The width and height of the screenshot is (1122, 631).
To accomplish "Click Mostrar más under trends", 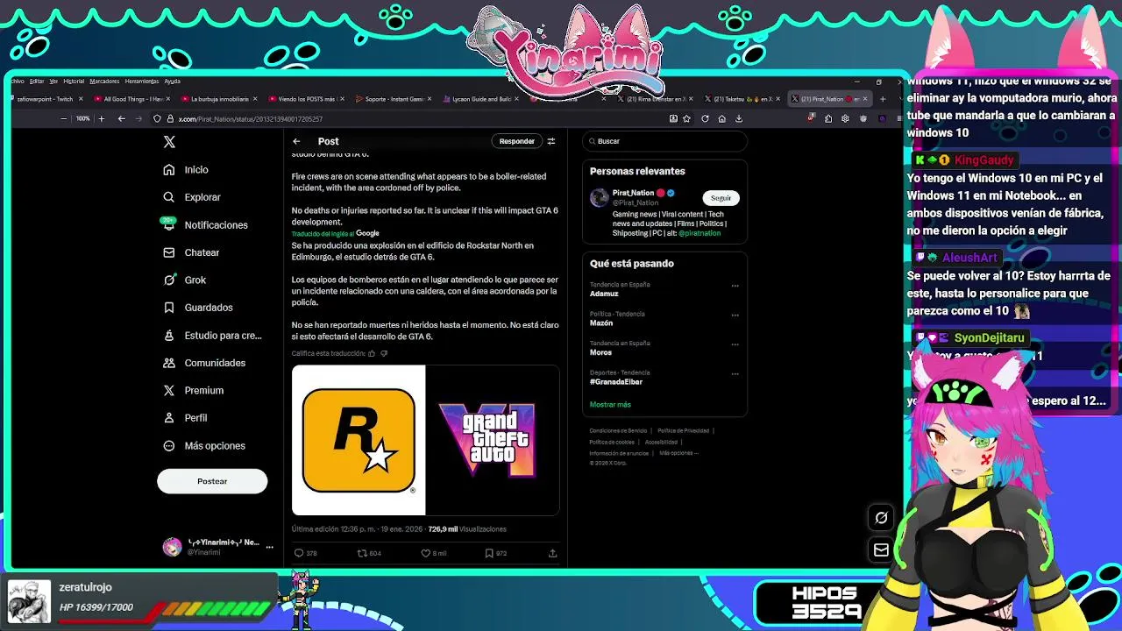I will (610, 405).
